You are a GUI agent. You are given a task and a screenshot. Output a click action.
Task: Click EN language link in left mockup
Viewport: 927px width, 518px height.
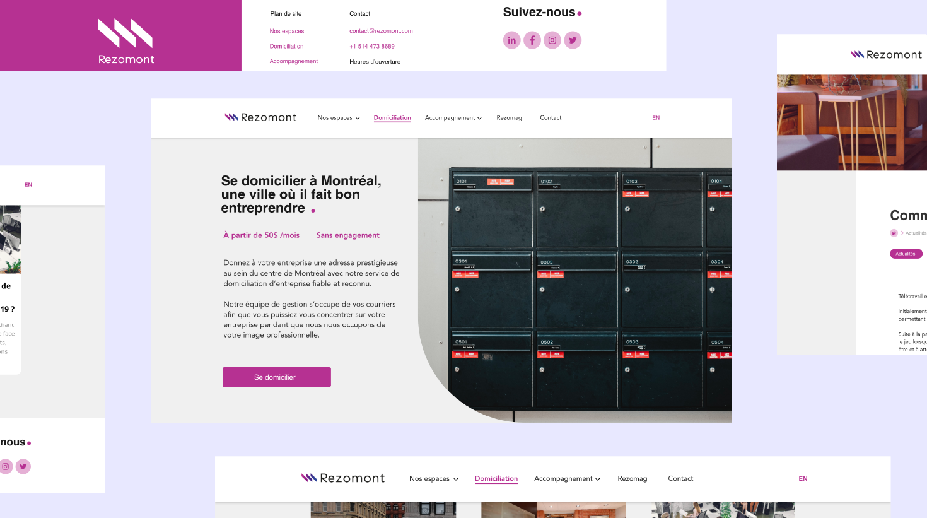click(28, 185)
